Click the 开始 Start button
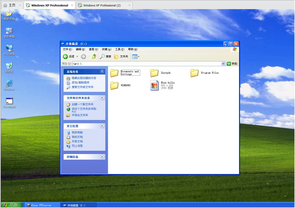The height and width of the screenshot is (208, 295). (11, 205)
